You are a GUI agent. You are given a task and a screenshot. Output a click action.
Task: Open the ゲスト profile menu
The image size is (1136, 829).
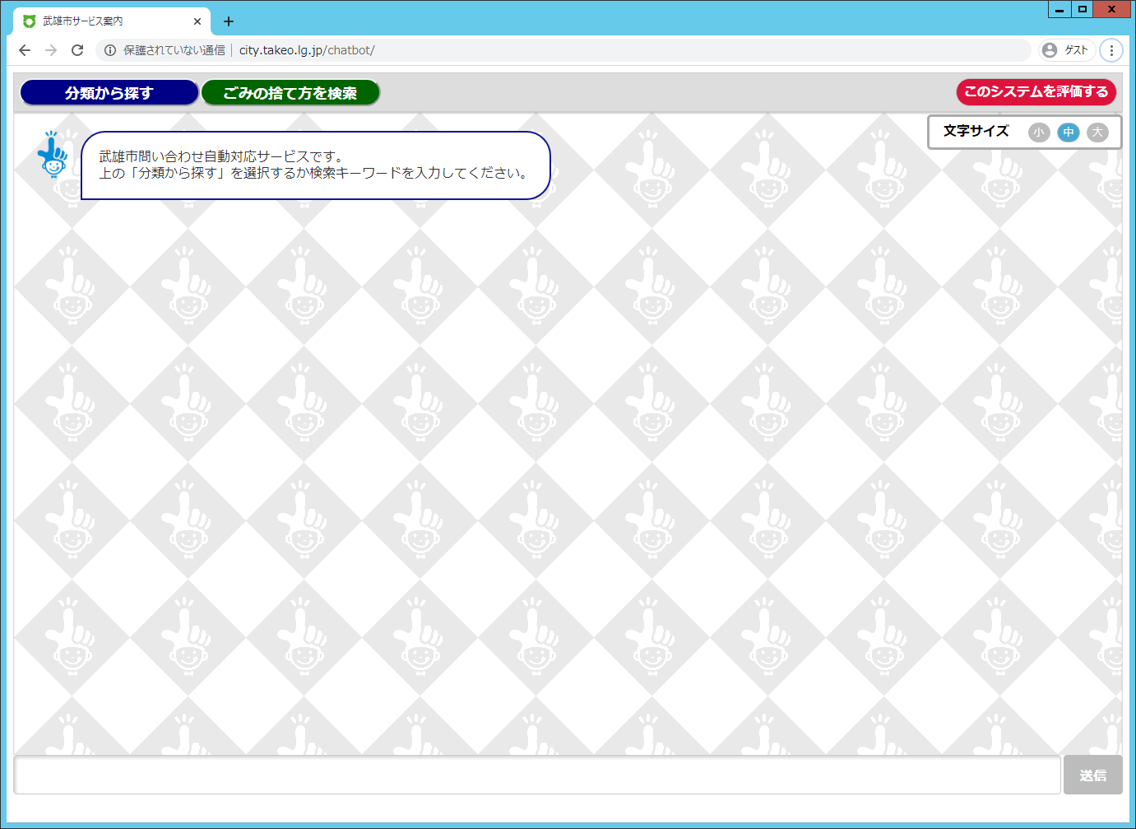[1066, 50]
